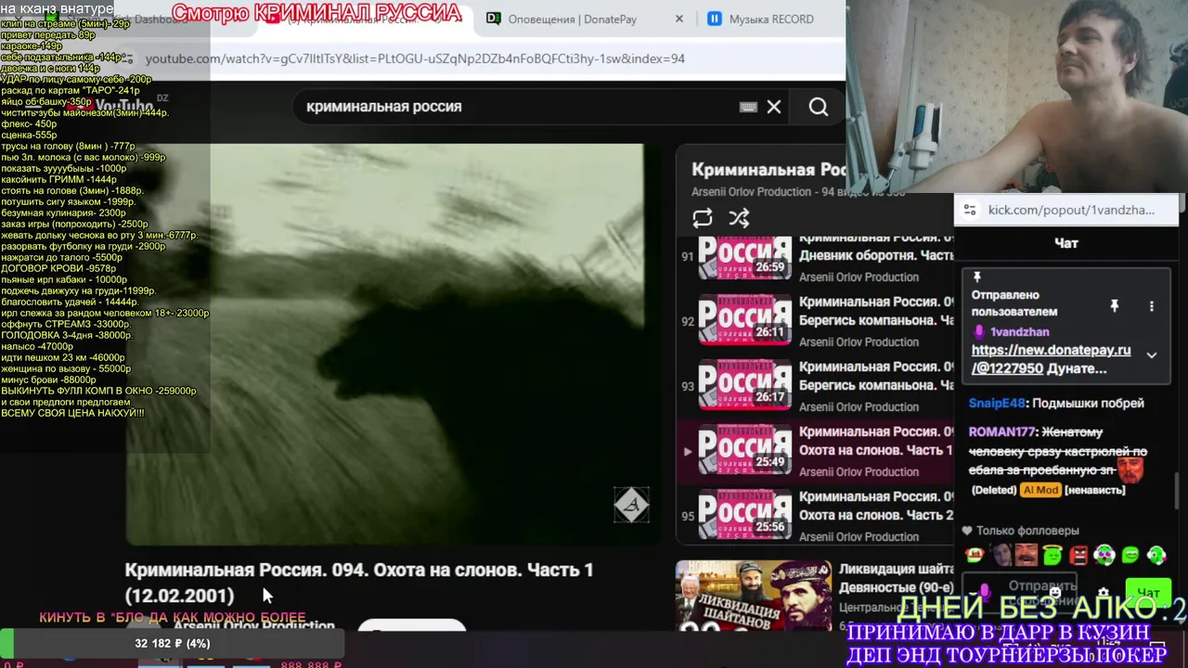Toggle playlist shuffle in the playlist panel

tap(739, 218)
